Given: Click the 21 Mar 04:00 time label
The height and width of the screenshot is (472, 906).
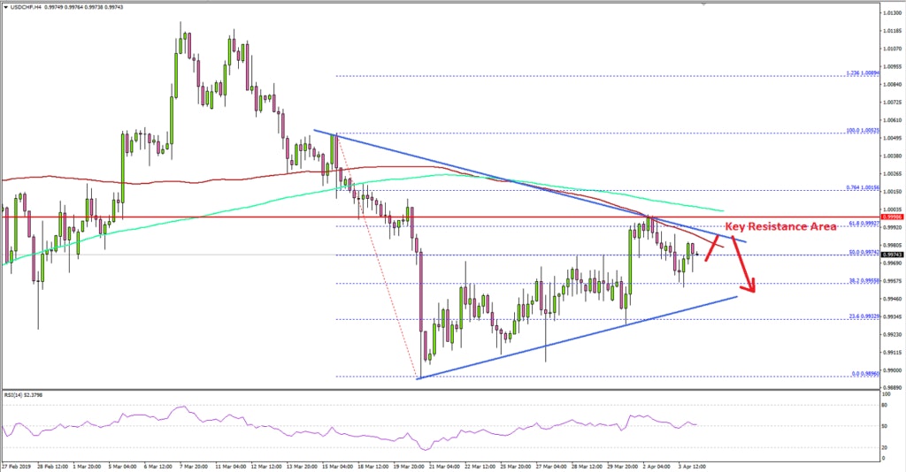Looking at the screenshot, I should [446, 466].
